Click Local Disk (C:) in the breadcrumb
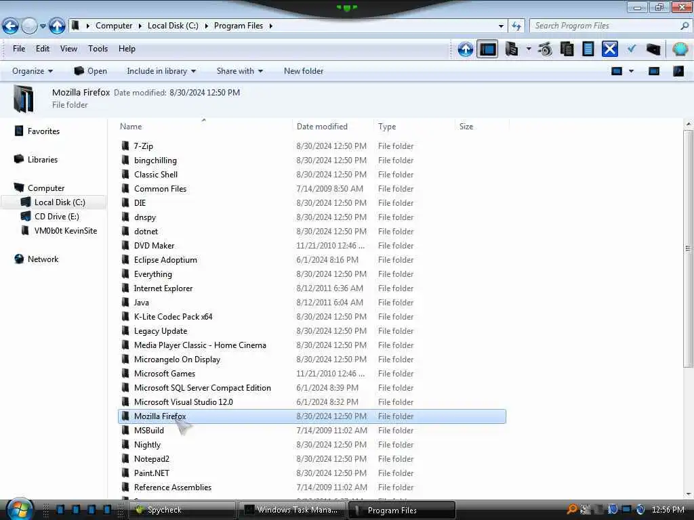The height and width of the screenshot is (520, 694). click(173, 26)
